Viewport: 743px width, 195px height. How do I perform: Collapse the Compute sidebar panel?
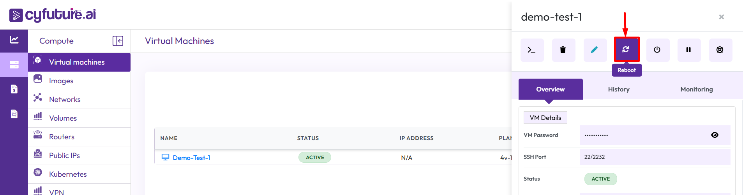point(118,41)
